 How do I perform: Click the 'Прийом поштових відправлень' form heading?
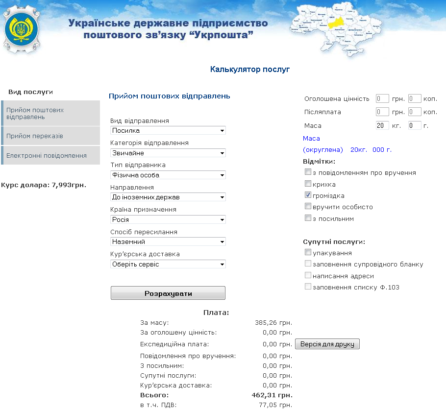(170, 96)
